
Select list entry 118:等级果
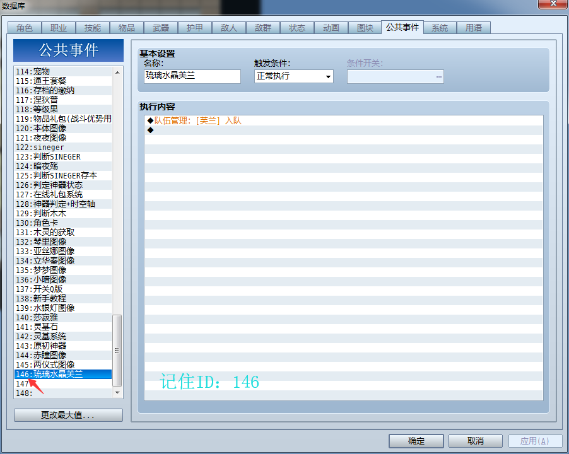click(63, 109)
